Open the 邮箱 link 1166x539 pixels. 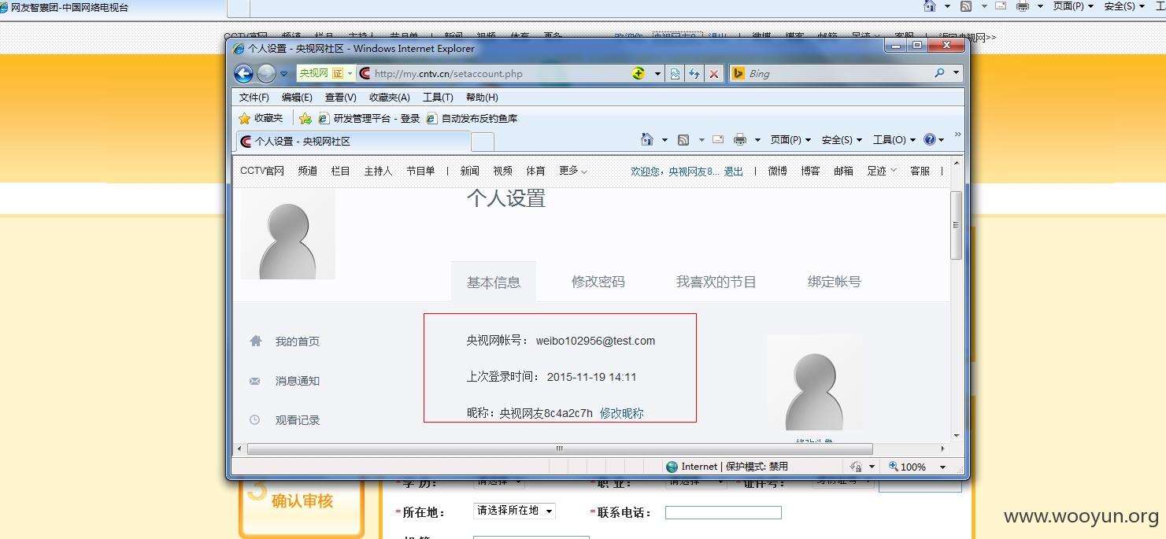(844, 171)
